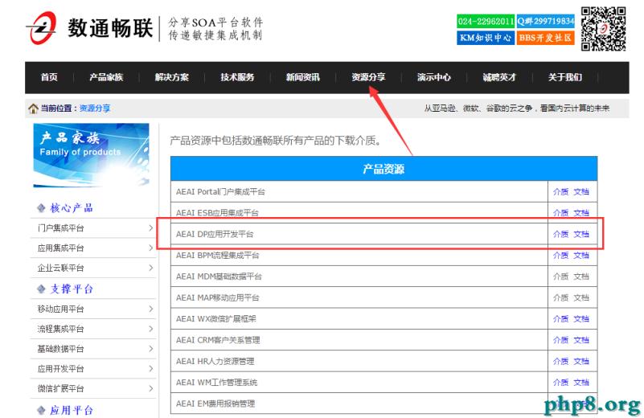Click 介质 text for AEAI MDM基础数据平台
The width and height of the screenshot is (644, 418).
pos(560,277)
